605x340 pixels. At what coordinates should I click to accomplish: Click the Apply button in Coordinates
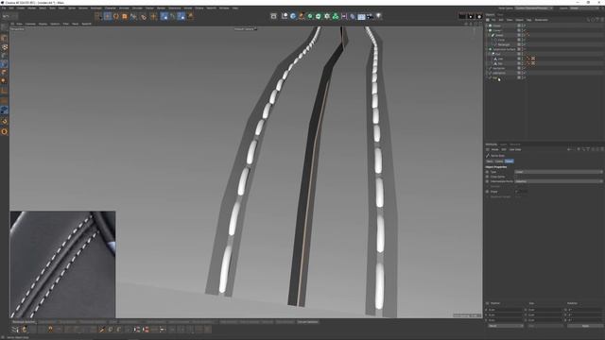[586, 326]
